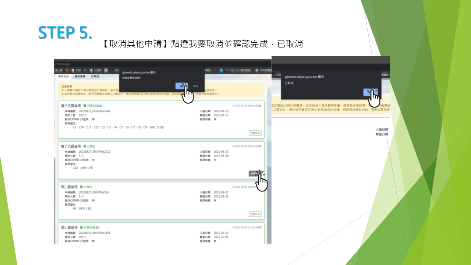Click the check-in date 2021-08-10

point(221,111)
